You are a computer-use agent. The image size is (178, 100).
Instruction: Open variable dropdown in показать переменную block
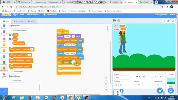[29, 61]
